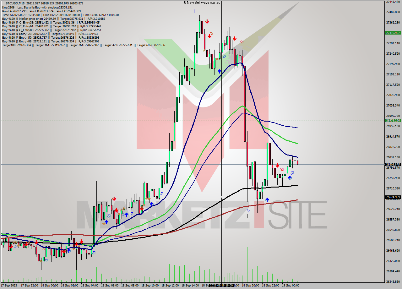Click the 'Target100: 26976.334' targets line
The height and width of the screenshot is (289, 402).
pyautogui.click(x=84, y=45)
